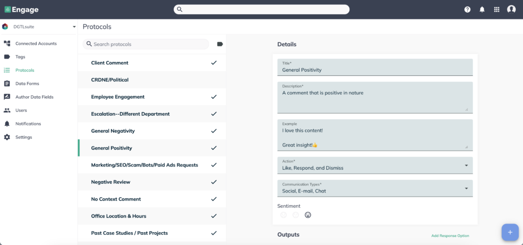Select the neutral sentiment face

[296, 215]
